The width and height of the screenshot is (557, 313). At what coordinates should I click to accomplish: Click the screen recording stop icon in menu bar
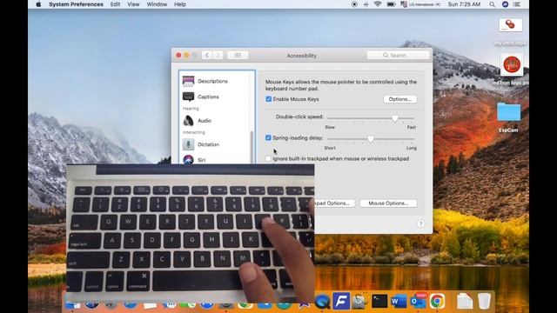(354, 4)
